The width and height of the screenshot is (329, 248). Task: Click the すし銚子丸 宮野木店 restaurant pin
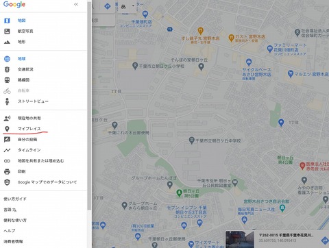pos(200,31)
